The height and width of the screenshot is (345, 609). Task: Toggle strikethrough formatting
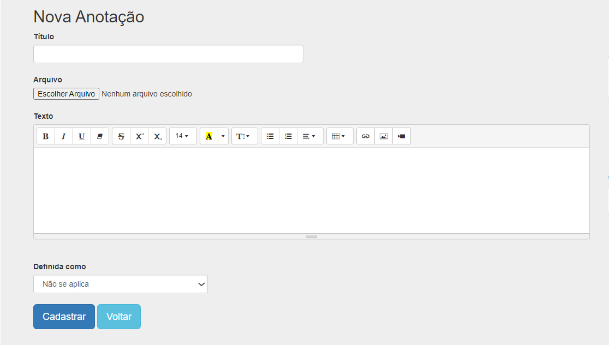pyautogui.click(x=121, y=136)
